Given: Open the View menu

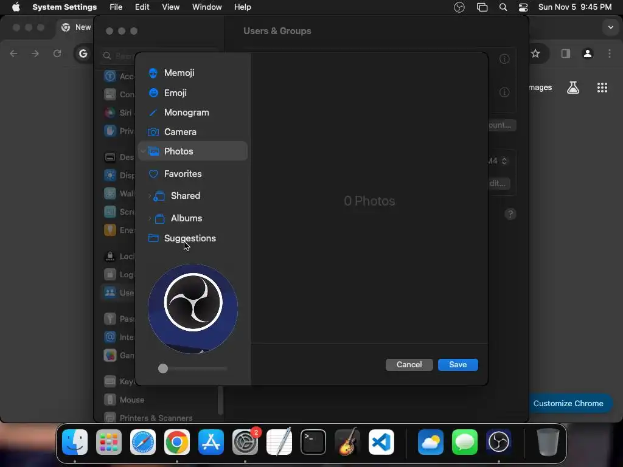Looking at the screenshot, I should click(171, 7).
